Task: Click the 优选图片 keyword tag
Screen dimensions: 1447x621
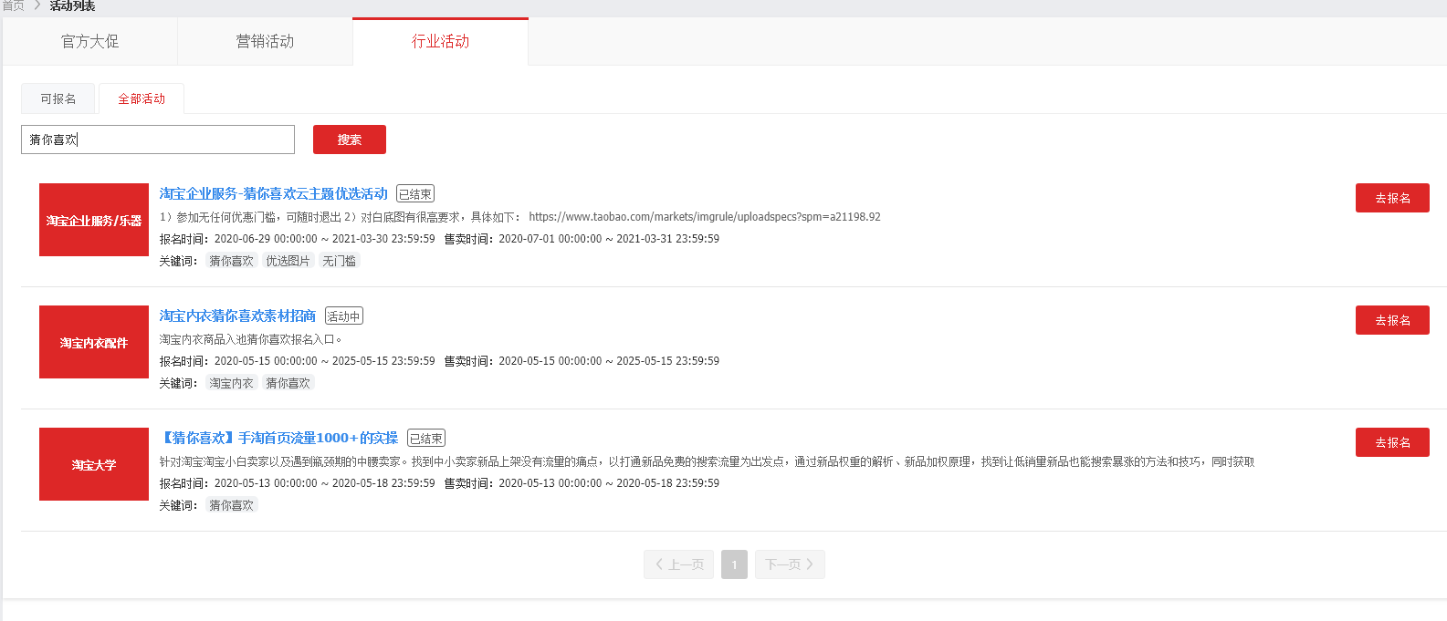Action: tap(288, 261)
